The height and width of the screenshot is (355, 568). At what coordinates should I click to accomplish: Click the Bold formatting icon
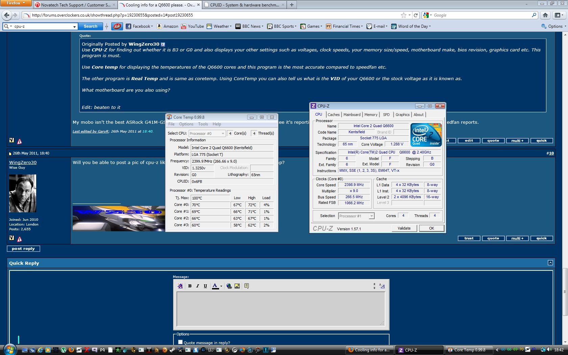coord(190,286)
